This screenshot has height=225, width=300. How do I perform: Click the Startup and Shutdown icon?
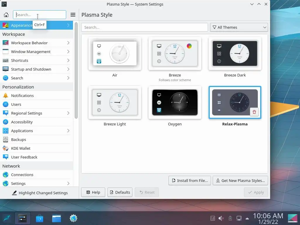coord(6,69)
